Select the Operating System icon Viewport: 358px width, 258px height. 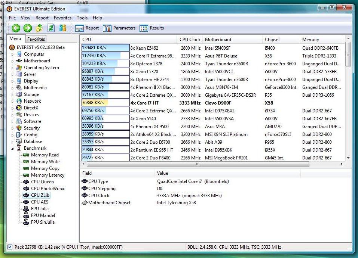(x=19, y=68)
